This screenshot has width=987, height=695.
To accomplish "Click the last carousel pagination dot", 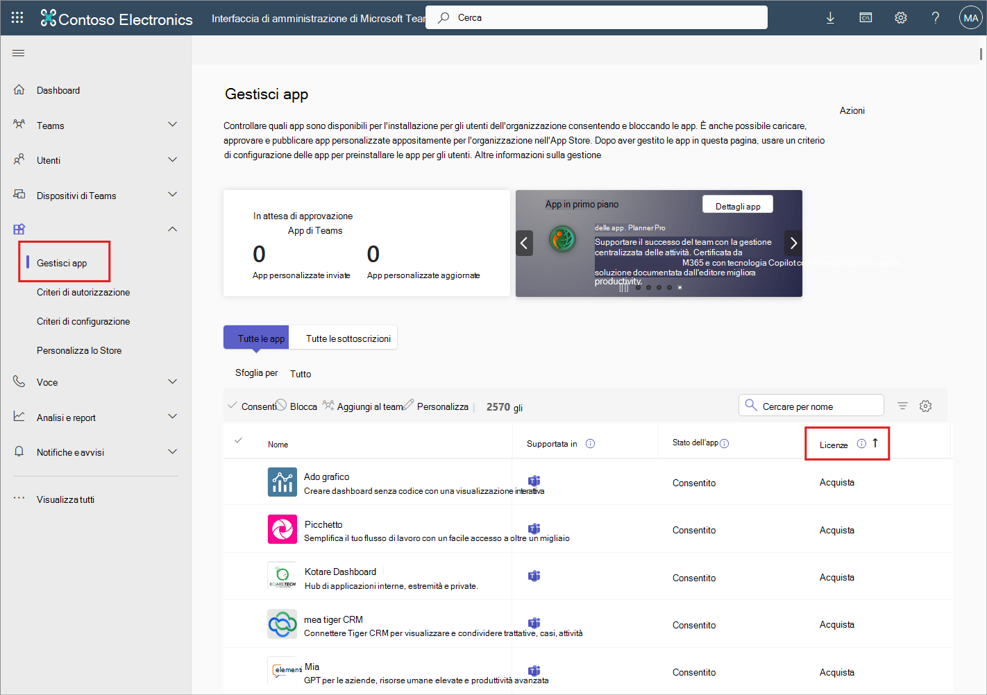I will pos(680,287).
